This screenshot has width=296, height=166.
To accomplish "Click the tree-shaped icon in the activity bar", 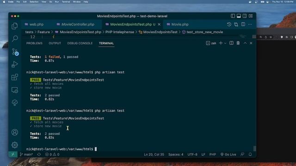I will pos(14,102).
